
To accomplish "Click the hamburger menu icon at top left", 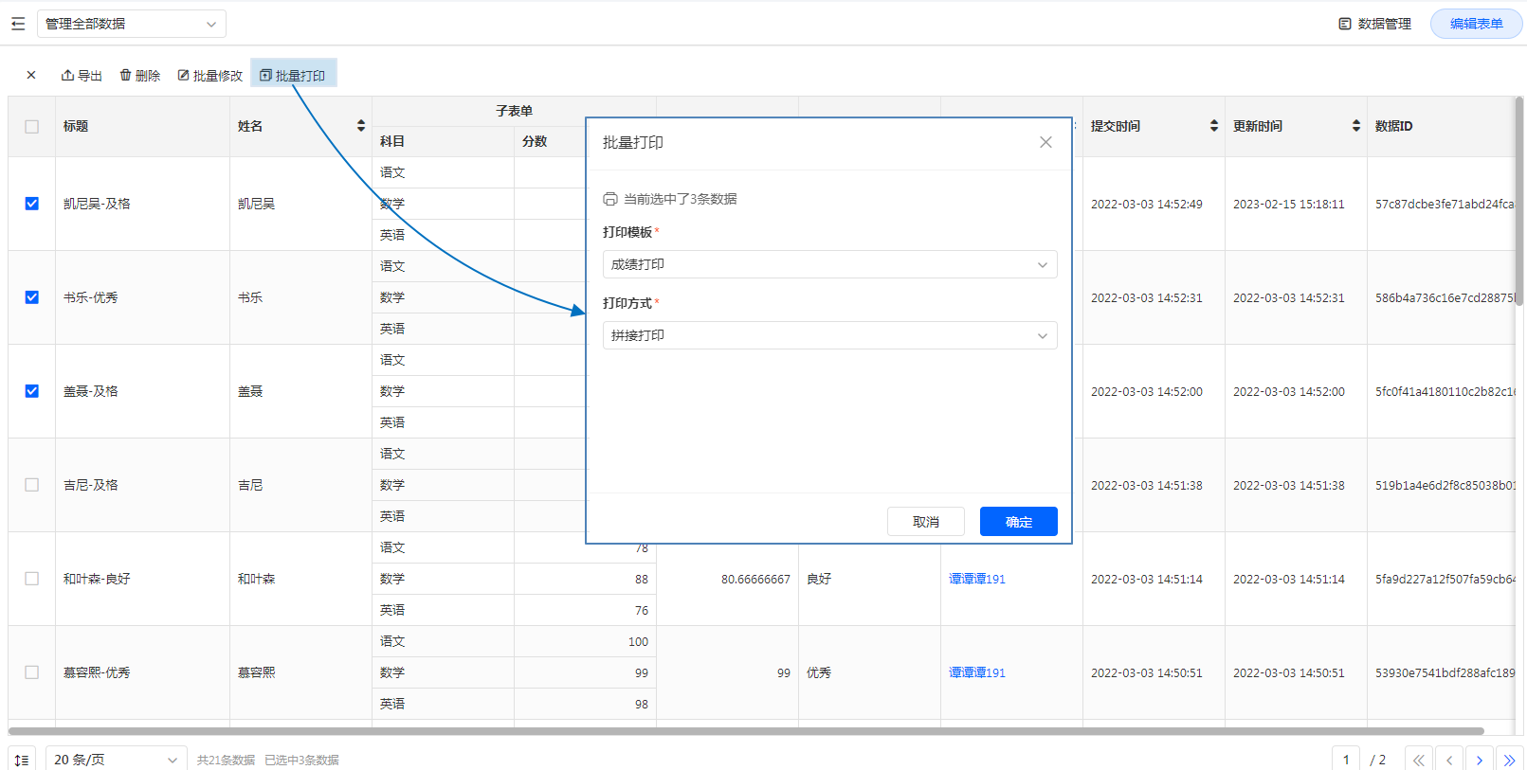I will click(18, 24).
